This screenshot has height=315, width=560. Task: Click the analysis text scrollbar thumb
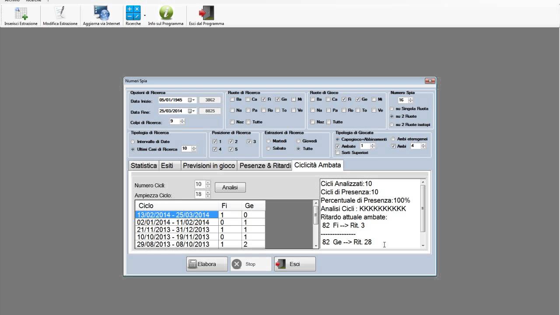pyautogui.click(x=423, y=208)
